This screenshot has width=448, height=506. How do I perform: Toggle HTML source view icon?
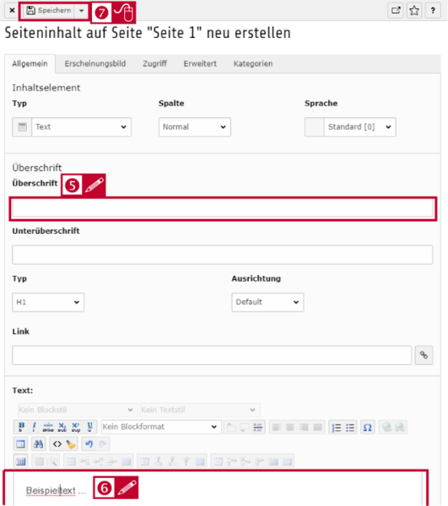(57, 444)
